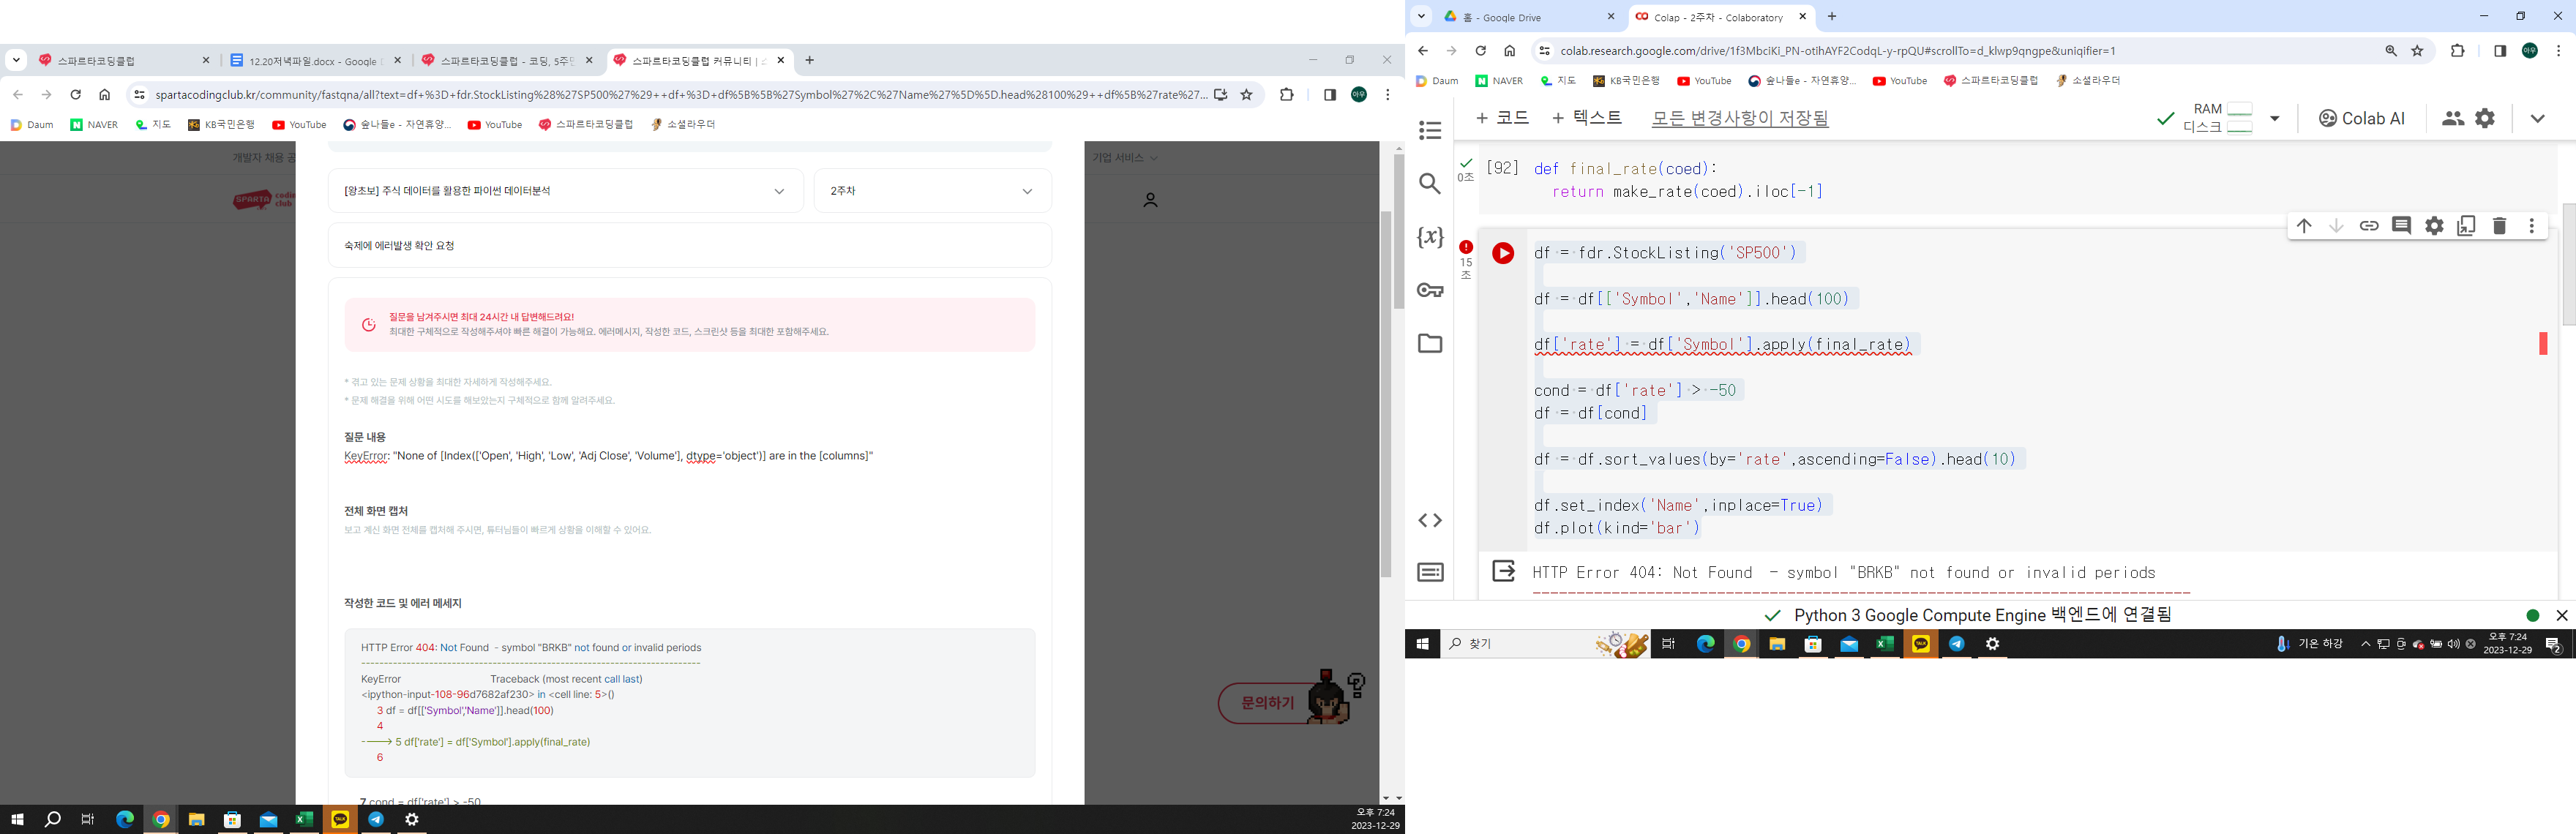The height and width of the screenshot is (834, 2576).
Task: Delete the selected Colab cell
Action: tap(2499, 226)
